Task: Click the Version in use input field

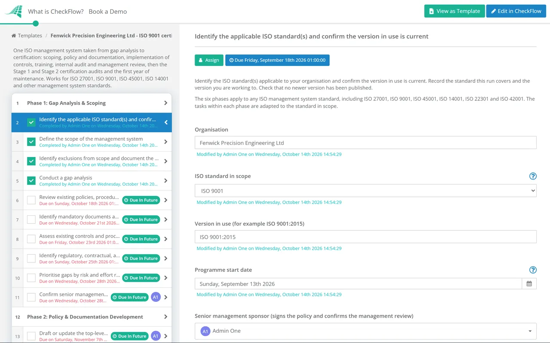Action: point(366,237)
